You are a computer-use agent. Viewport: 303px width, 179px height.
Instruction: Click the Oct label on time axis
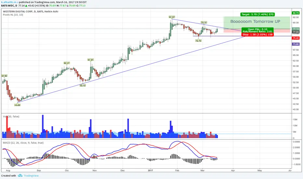[67, 171]
